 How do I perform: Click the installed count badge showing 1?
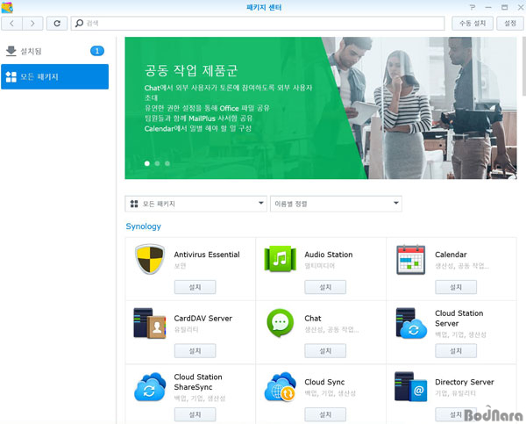coord(97,51)
